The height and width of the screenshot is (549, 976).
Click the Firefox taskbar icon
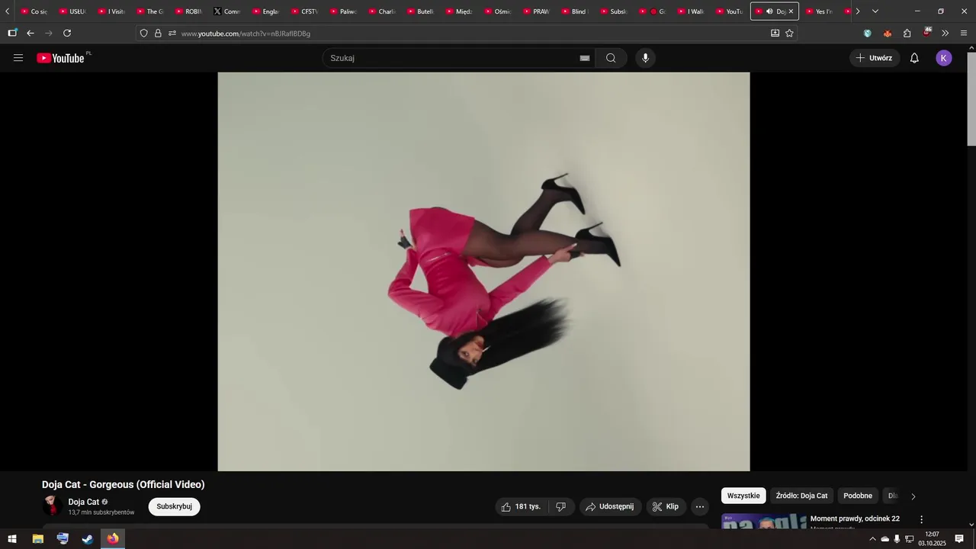point(113,538)
